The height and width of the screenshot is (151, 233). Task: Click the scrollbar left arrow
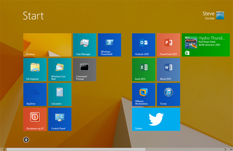(4, 149)
